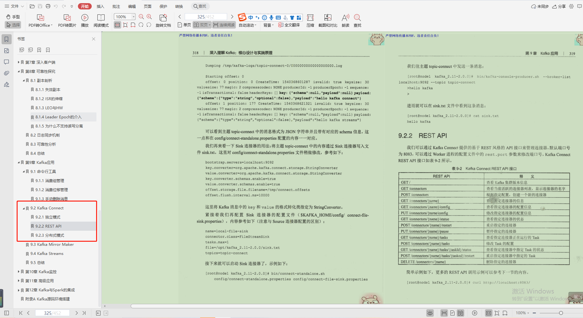Screen dimensions: 583x318
Task: Click the print icon in the quick toolbar
Action: [48, 6]
